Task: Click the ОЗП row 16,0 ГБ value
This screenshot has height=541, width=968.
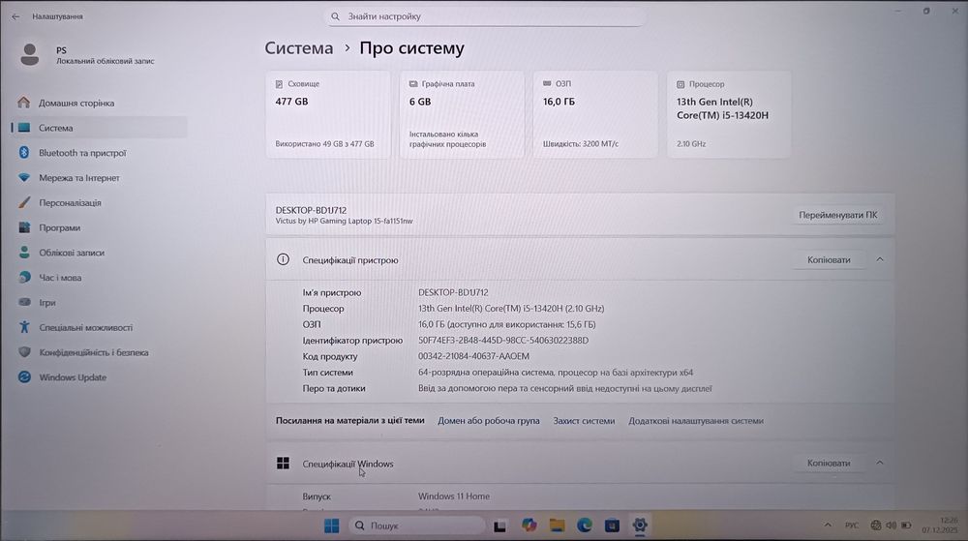Action: click(507, 324)
